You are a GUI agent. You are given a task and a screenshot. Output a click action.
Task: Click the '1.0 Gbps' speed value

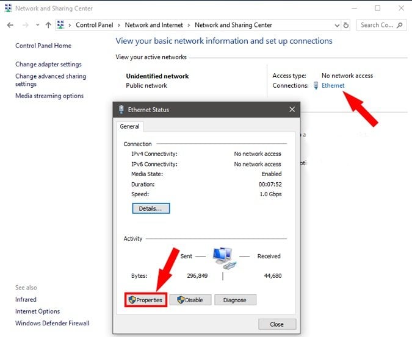(x=270, y=194)
